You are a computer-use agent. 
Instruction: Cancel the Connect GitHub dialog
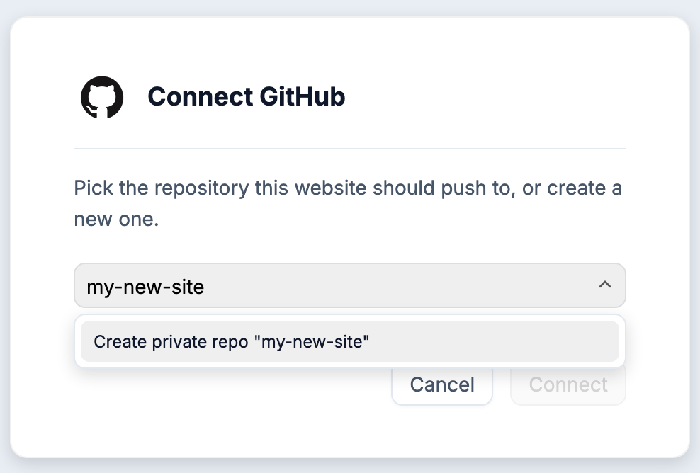[x=442, y=384]
